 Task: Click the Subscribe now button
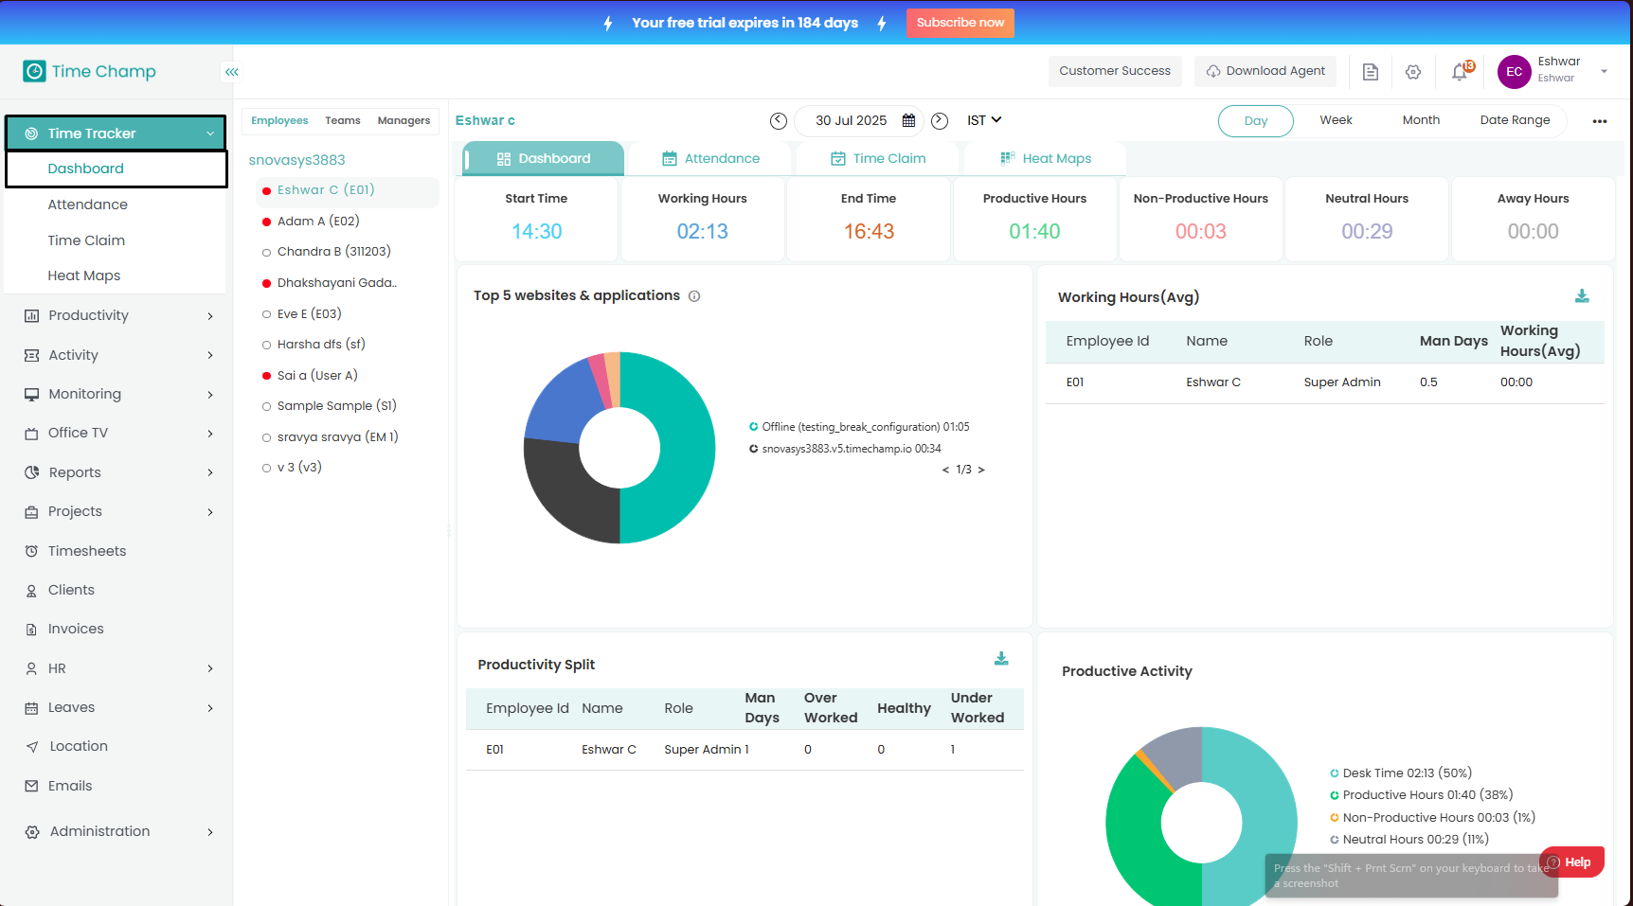960,23
